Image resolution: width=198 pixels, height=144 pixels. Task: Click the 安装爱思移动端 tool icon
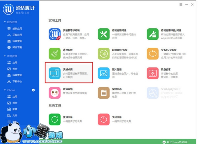(x=54, y=34)
